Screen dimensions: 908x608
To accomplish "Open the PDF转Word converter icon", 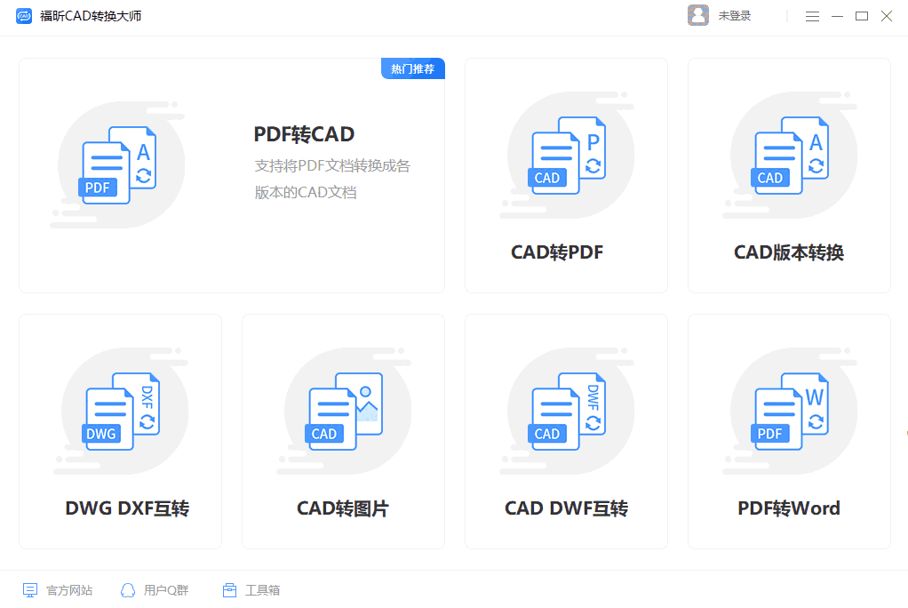I will tap(788, 411).
